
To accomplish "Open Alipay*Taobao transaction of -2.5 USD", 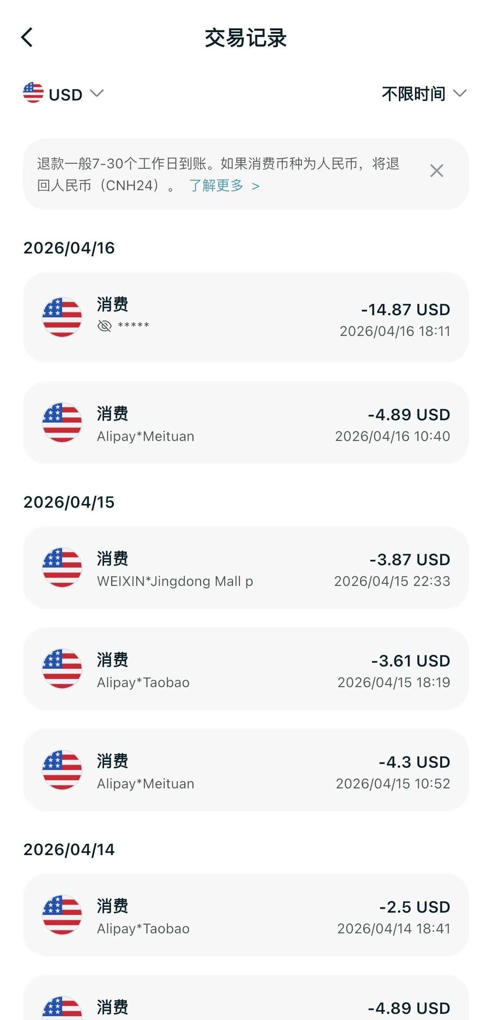I will [245, 915].
